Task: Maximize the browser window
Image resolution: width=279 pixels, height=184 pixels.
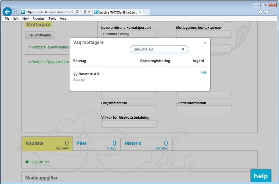Action: click(264, 5)
